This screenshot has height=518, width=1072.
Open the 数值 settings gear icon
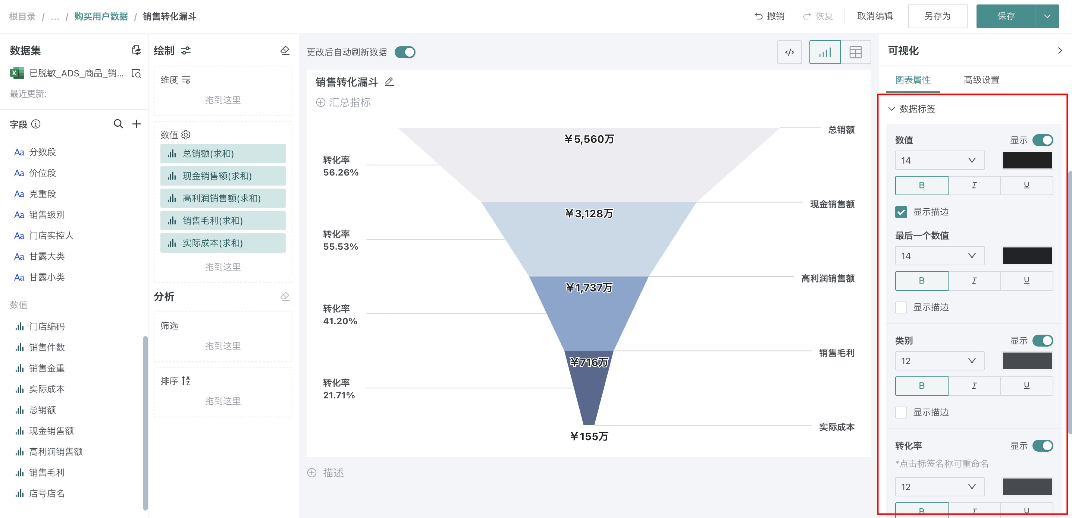pos(186,135)
